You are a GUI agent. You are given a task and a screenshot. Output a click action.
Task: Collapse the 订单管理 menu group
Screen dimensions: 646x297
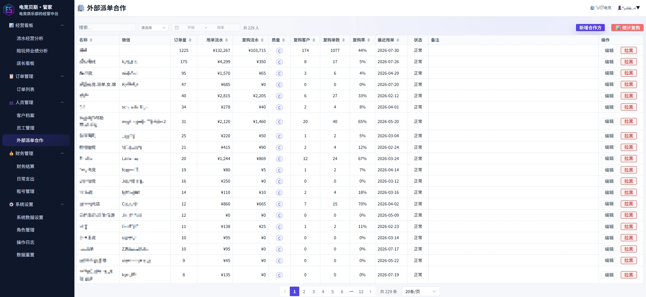62,76
